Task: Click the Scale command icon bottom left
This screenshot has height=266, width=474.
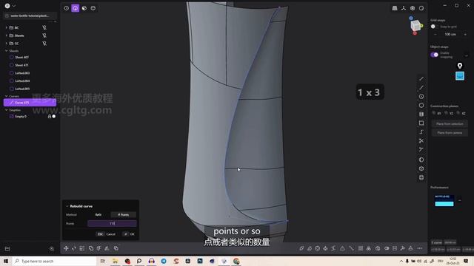Action: [82, 248]
